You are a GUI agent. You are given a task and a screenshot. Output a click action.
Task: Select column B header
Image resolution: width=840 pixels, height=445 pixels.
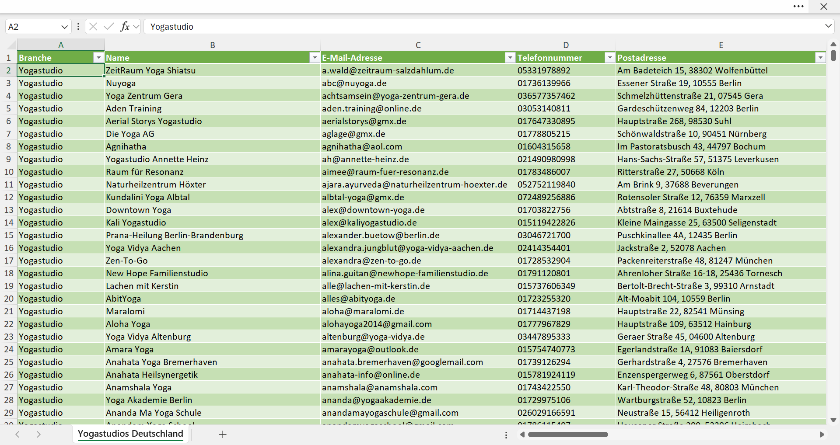click(x=213, y=45)
